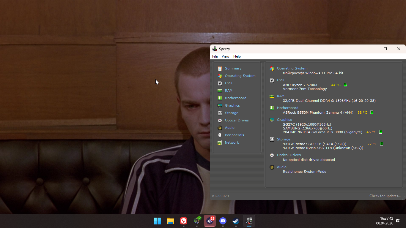
Task: Open the Help menu
Action: (237, 56)
